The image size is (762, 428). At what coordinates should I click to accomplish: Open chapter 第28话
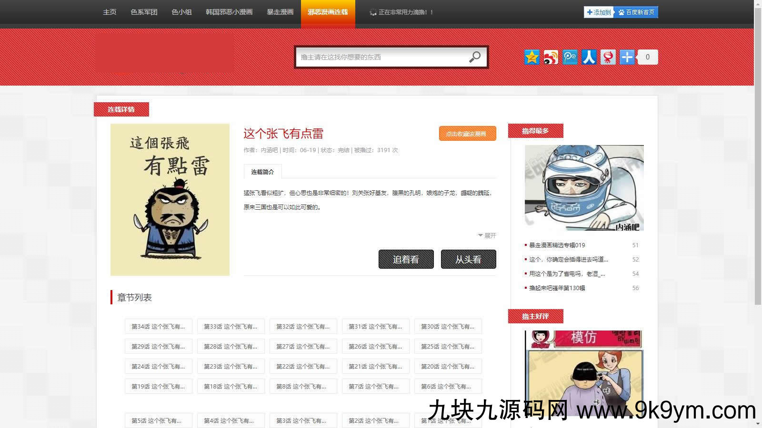[231, 347]
